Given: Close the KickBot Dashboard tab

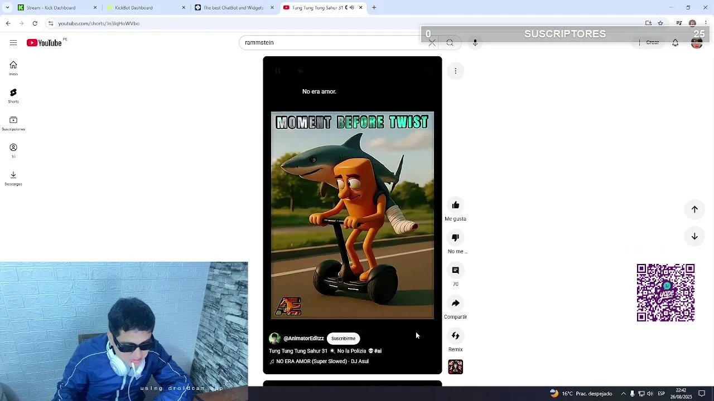Looking at the screenshot, I should [x=184, y=8].
